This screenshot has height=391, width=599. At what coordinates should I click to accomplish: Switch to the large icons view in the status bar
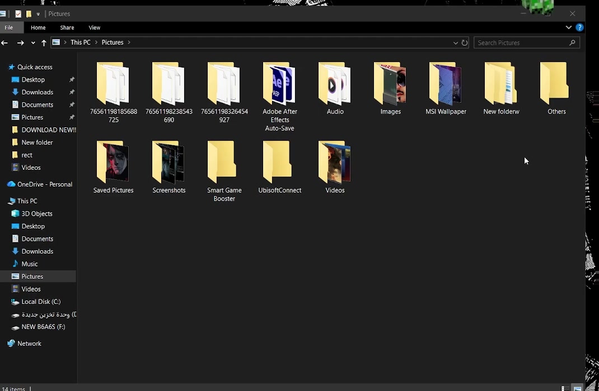point(578,388)
